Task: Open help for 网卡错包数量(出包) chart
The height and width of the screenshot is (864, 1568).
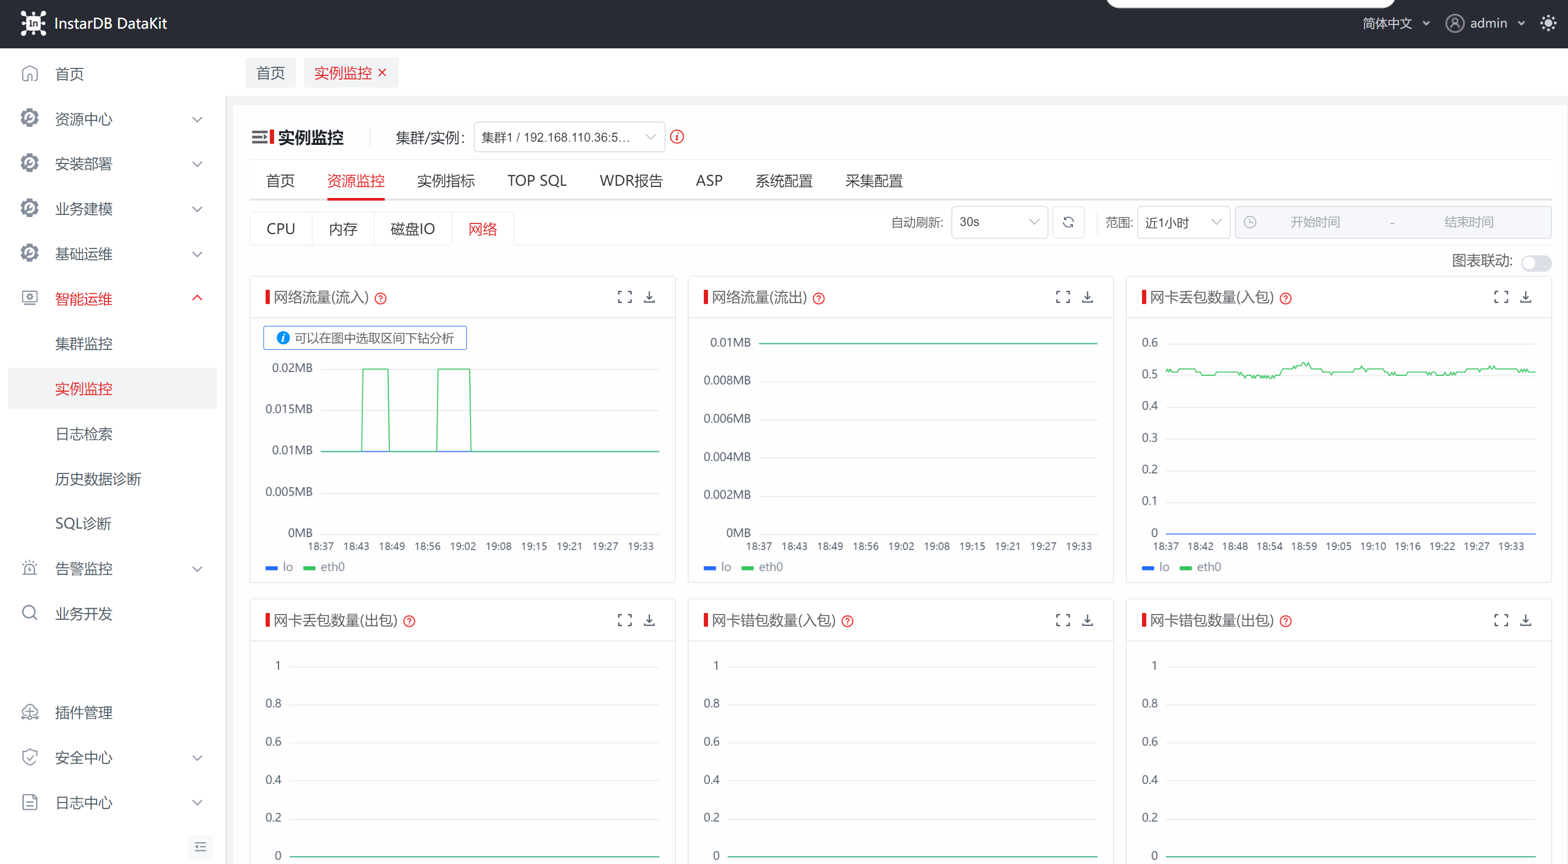Action: click(x=1285, y=621)
